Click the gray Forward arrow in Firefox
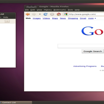 pos(34,14)
